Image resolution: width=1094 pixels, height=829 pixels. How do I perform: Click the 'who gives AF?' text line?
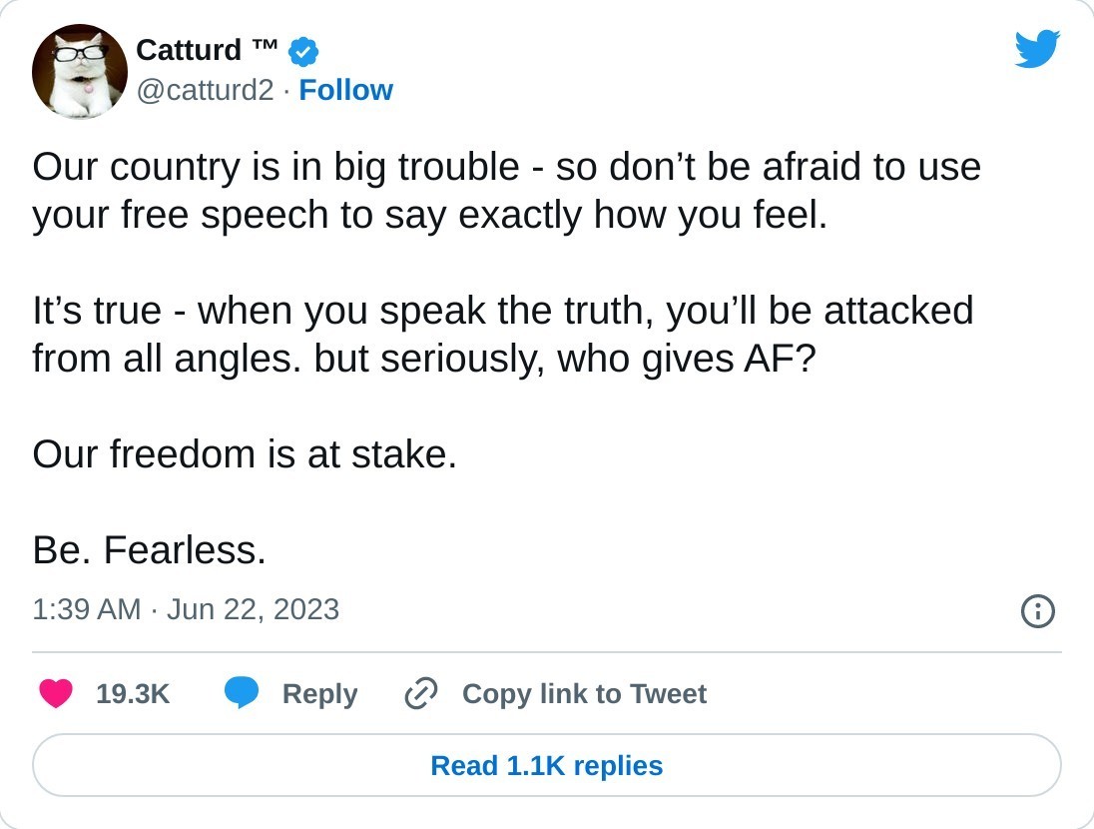click(687, 358)
